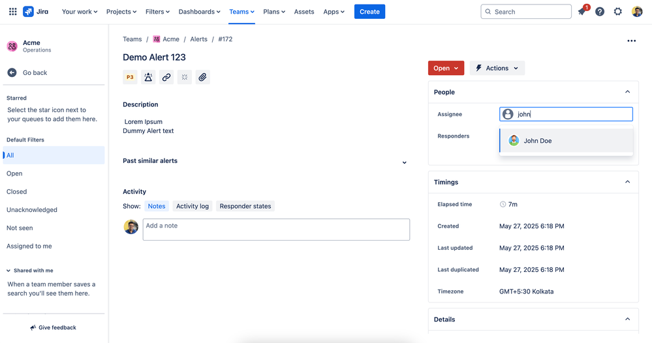Screen dimensions: 652x343
Task: Click the Demo Alert 123 title
Action: [x=154, y=57]
